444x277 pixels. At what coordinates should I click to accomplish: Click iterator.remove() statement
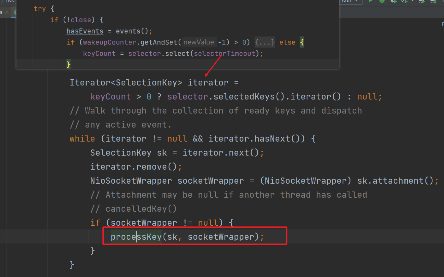(x=136, y=167)
